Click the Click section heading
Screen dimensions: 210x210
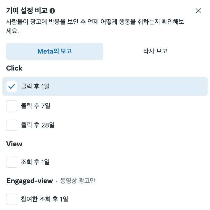click(14, 68)
